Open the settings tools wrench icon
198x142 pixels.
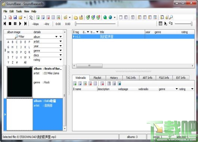pos(31,17)
